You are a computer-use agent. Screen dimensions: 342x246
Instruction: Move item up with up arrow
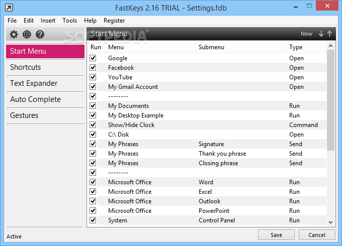(329, 34)
